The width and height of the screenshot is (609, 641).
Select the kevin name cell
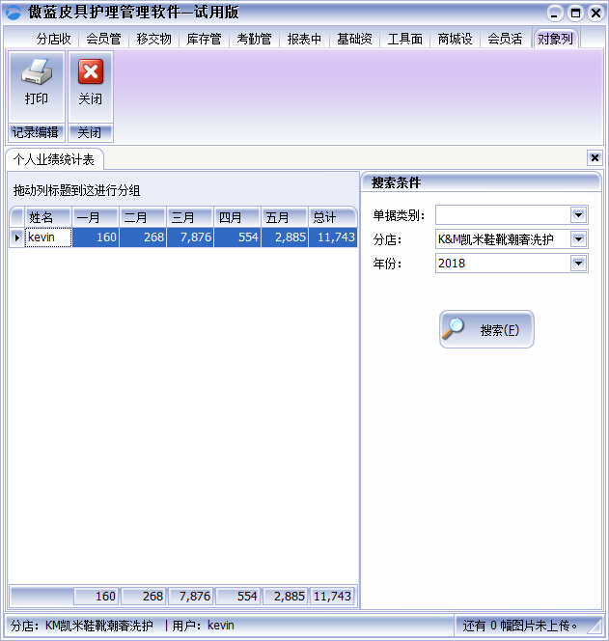tap(48, 237)
